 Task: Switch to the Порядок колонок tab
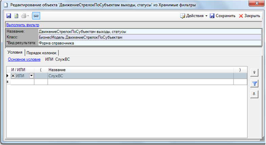pos(42,52)
